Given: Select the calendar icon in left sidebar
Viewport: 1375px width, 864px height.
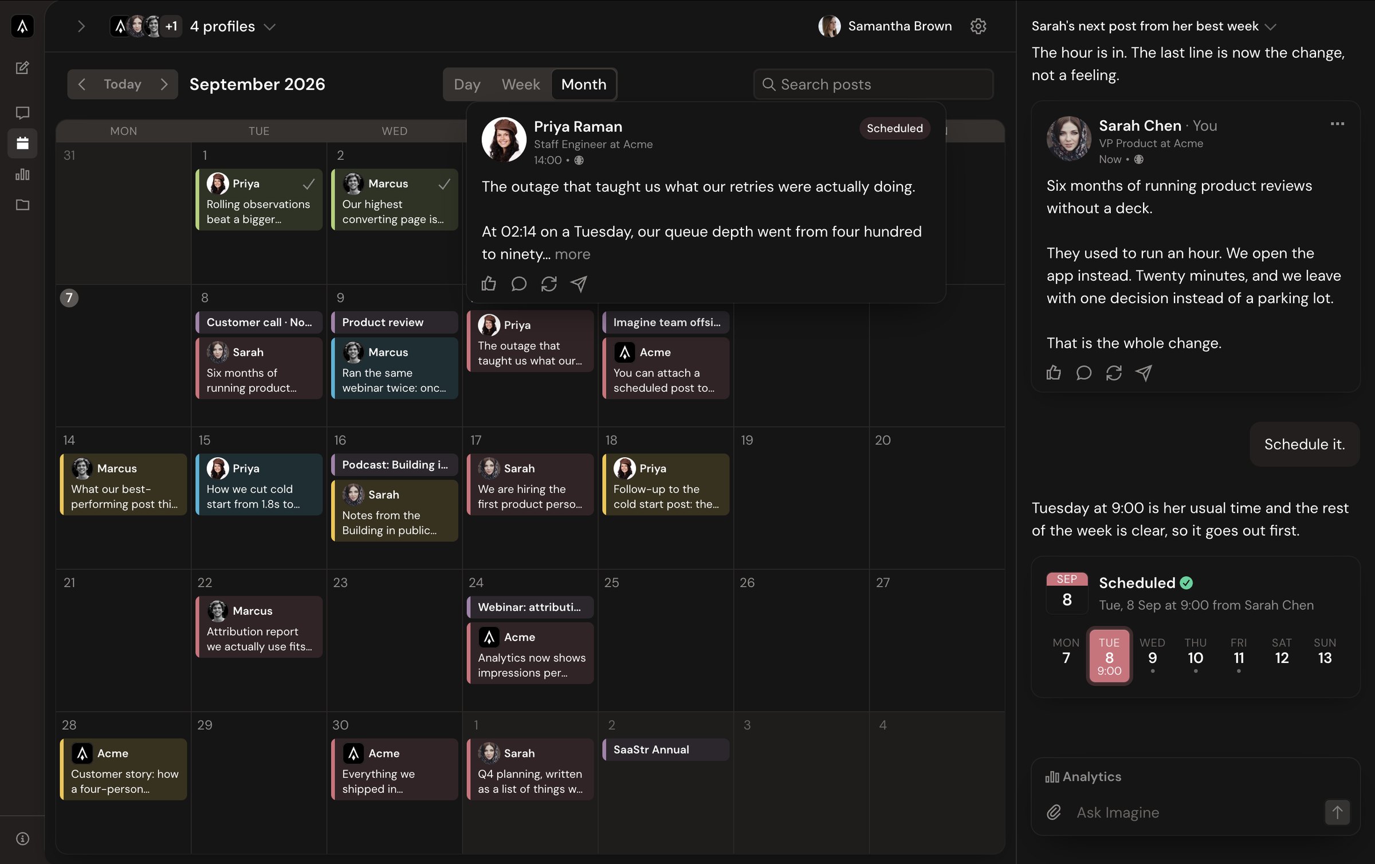Looking at the screenshot, I should pos(22,143).
